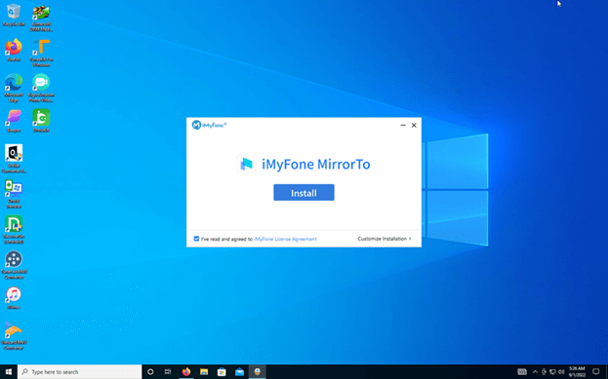Open Cortana from the taskbar
608x379 pixels.
pyautogui.click(x=150, y=371)
